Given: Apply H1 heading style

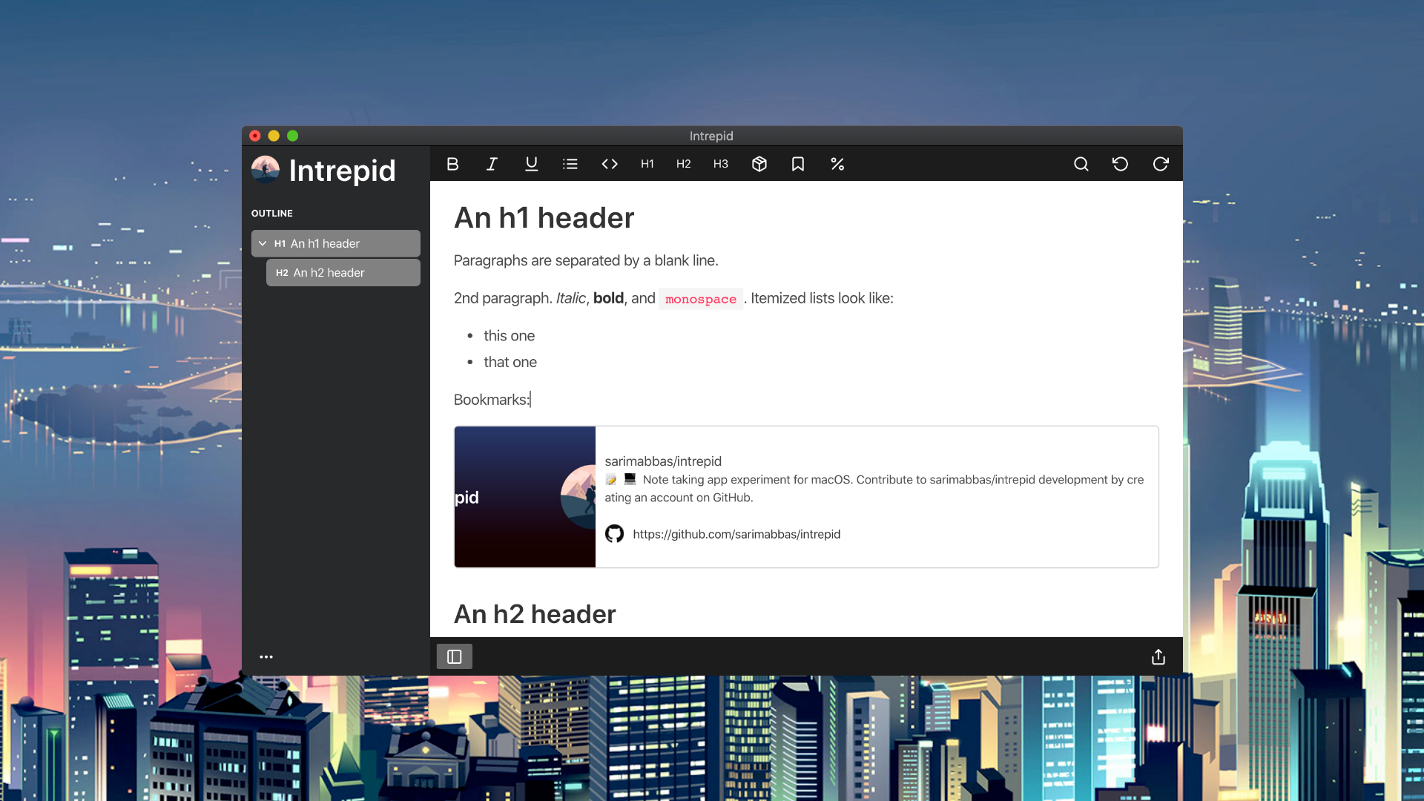Looking at the screenshot, I should [x=647, y=164].
